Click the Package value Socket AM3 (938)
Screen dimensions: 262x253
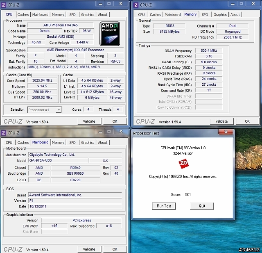point(61,36)
